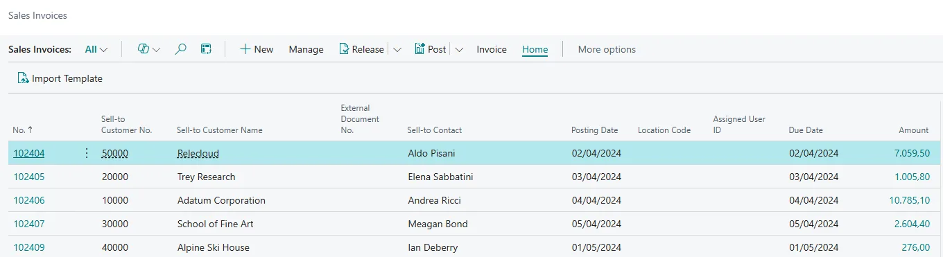The height and width of the screenshot is (257, 943).
Task: Click the Sell-to Contact column header
Action: tap(435, 130)
